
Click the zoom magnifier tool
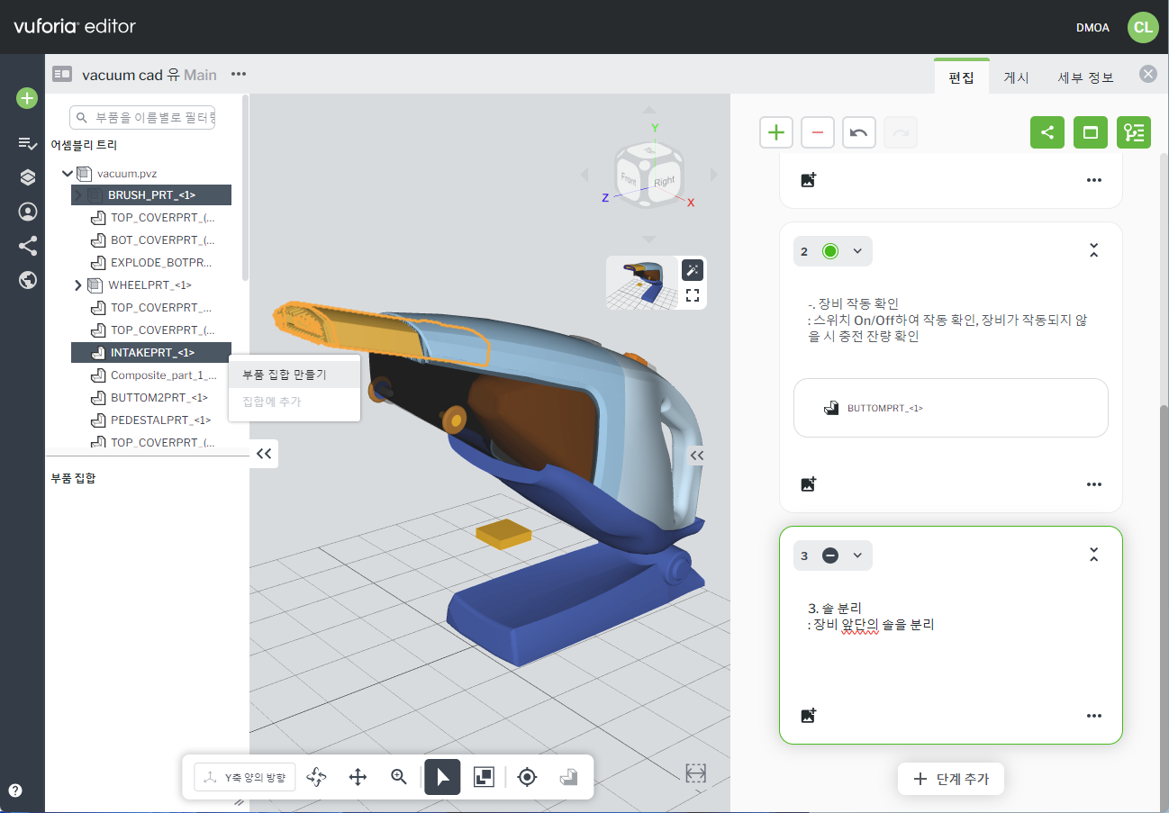coord(399,777)
